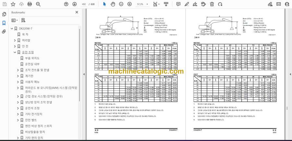
Task: Toggle the Bookmarks panel icon
Action: point(4,23)
